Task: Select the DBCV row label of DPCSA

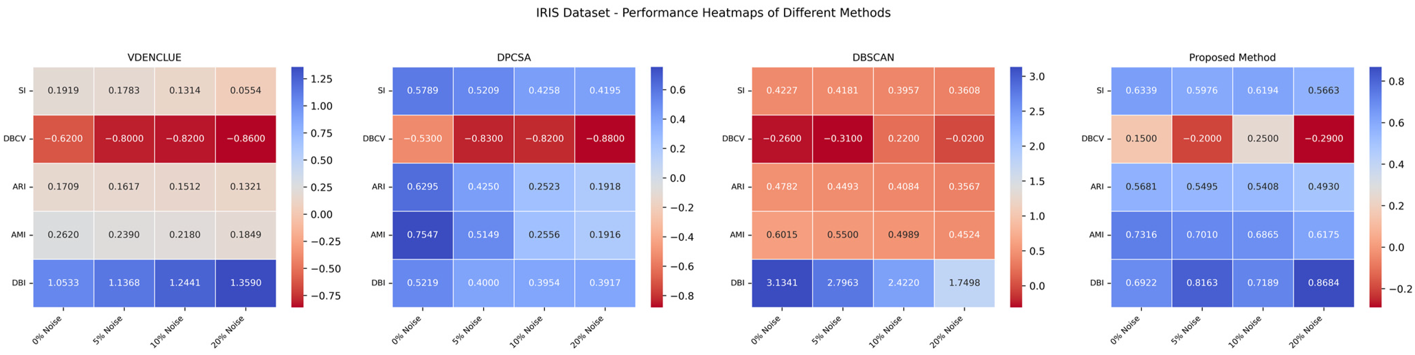Action: tap(374, 138)
